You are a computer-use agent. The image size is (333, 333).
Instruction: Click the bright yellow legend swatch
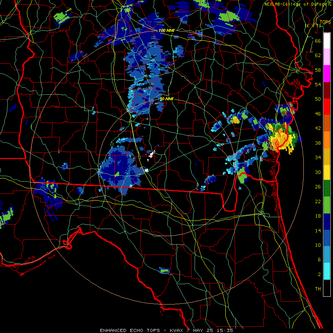327,172
